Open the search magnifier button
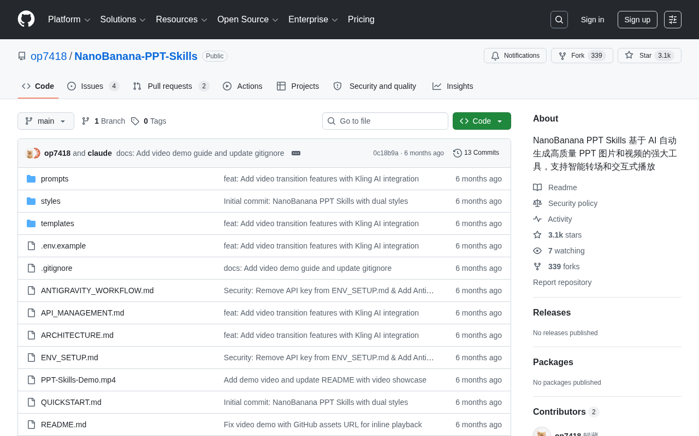The width and height of the screenshot is (699, 436). [x=559, y=20]
